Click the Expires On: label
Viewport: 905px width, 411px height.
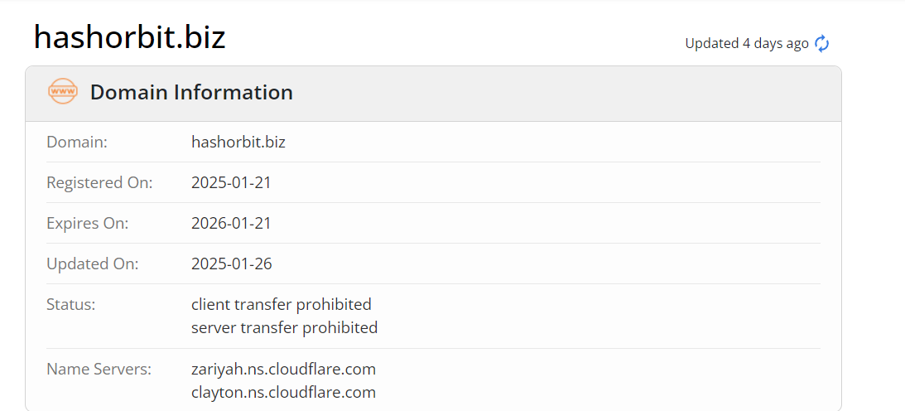point(87,223)
